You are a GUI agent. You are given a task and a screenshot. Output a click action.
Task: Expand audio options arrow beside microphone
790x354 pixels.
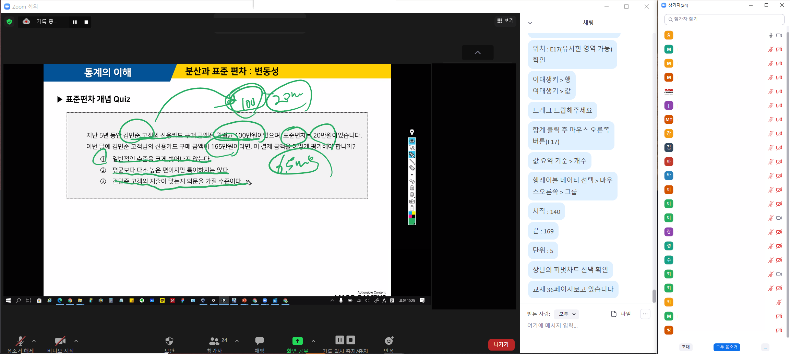tap(34, 341)
